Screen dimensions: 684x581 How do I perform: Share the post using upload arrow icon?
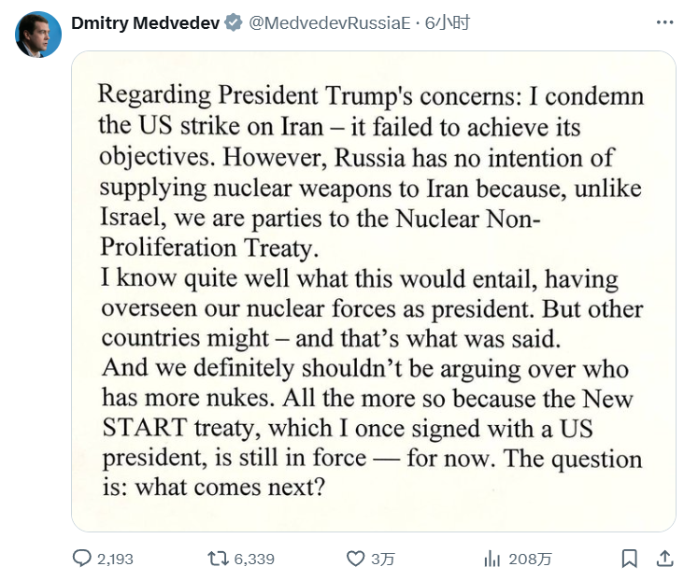point(664,558)
